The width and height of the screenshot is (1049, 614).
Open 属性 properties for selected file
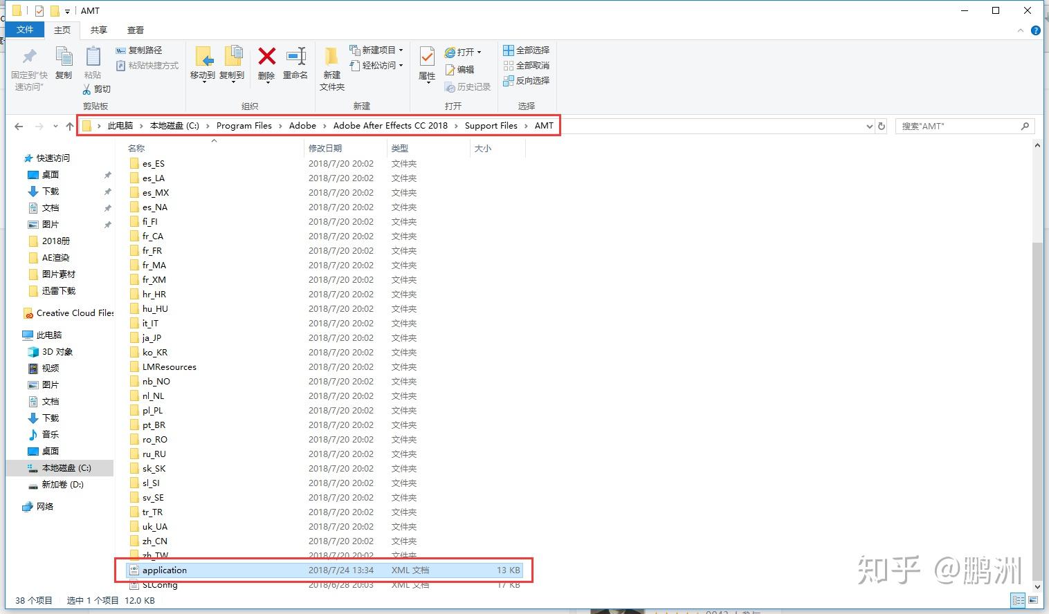(x=427, y=65)
